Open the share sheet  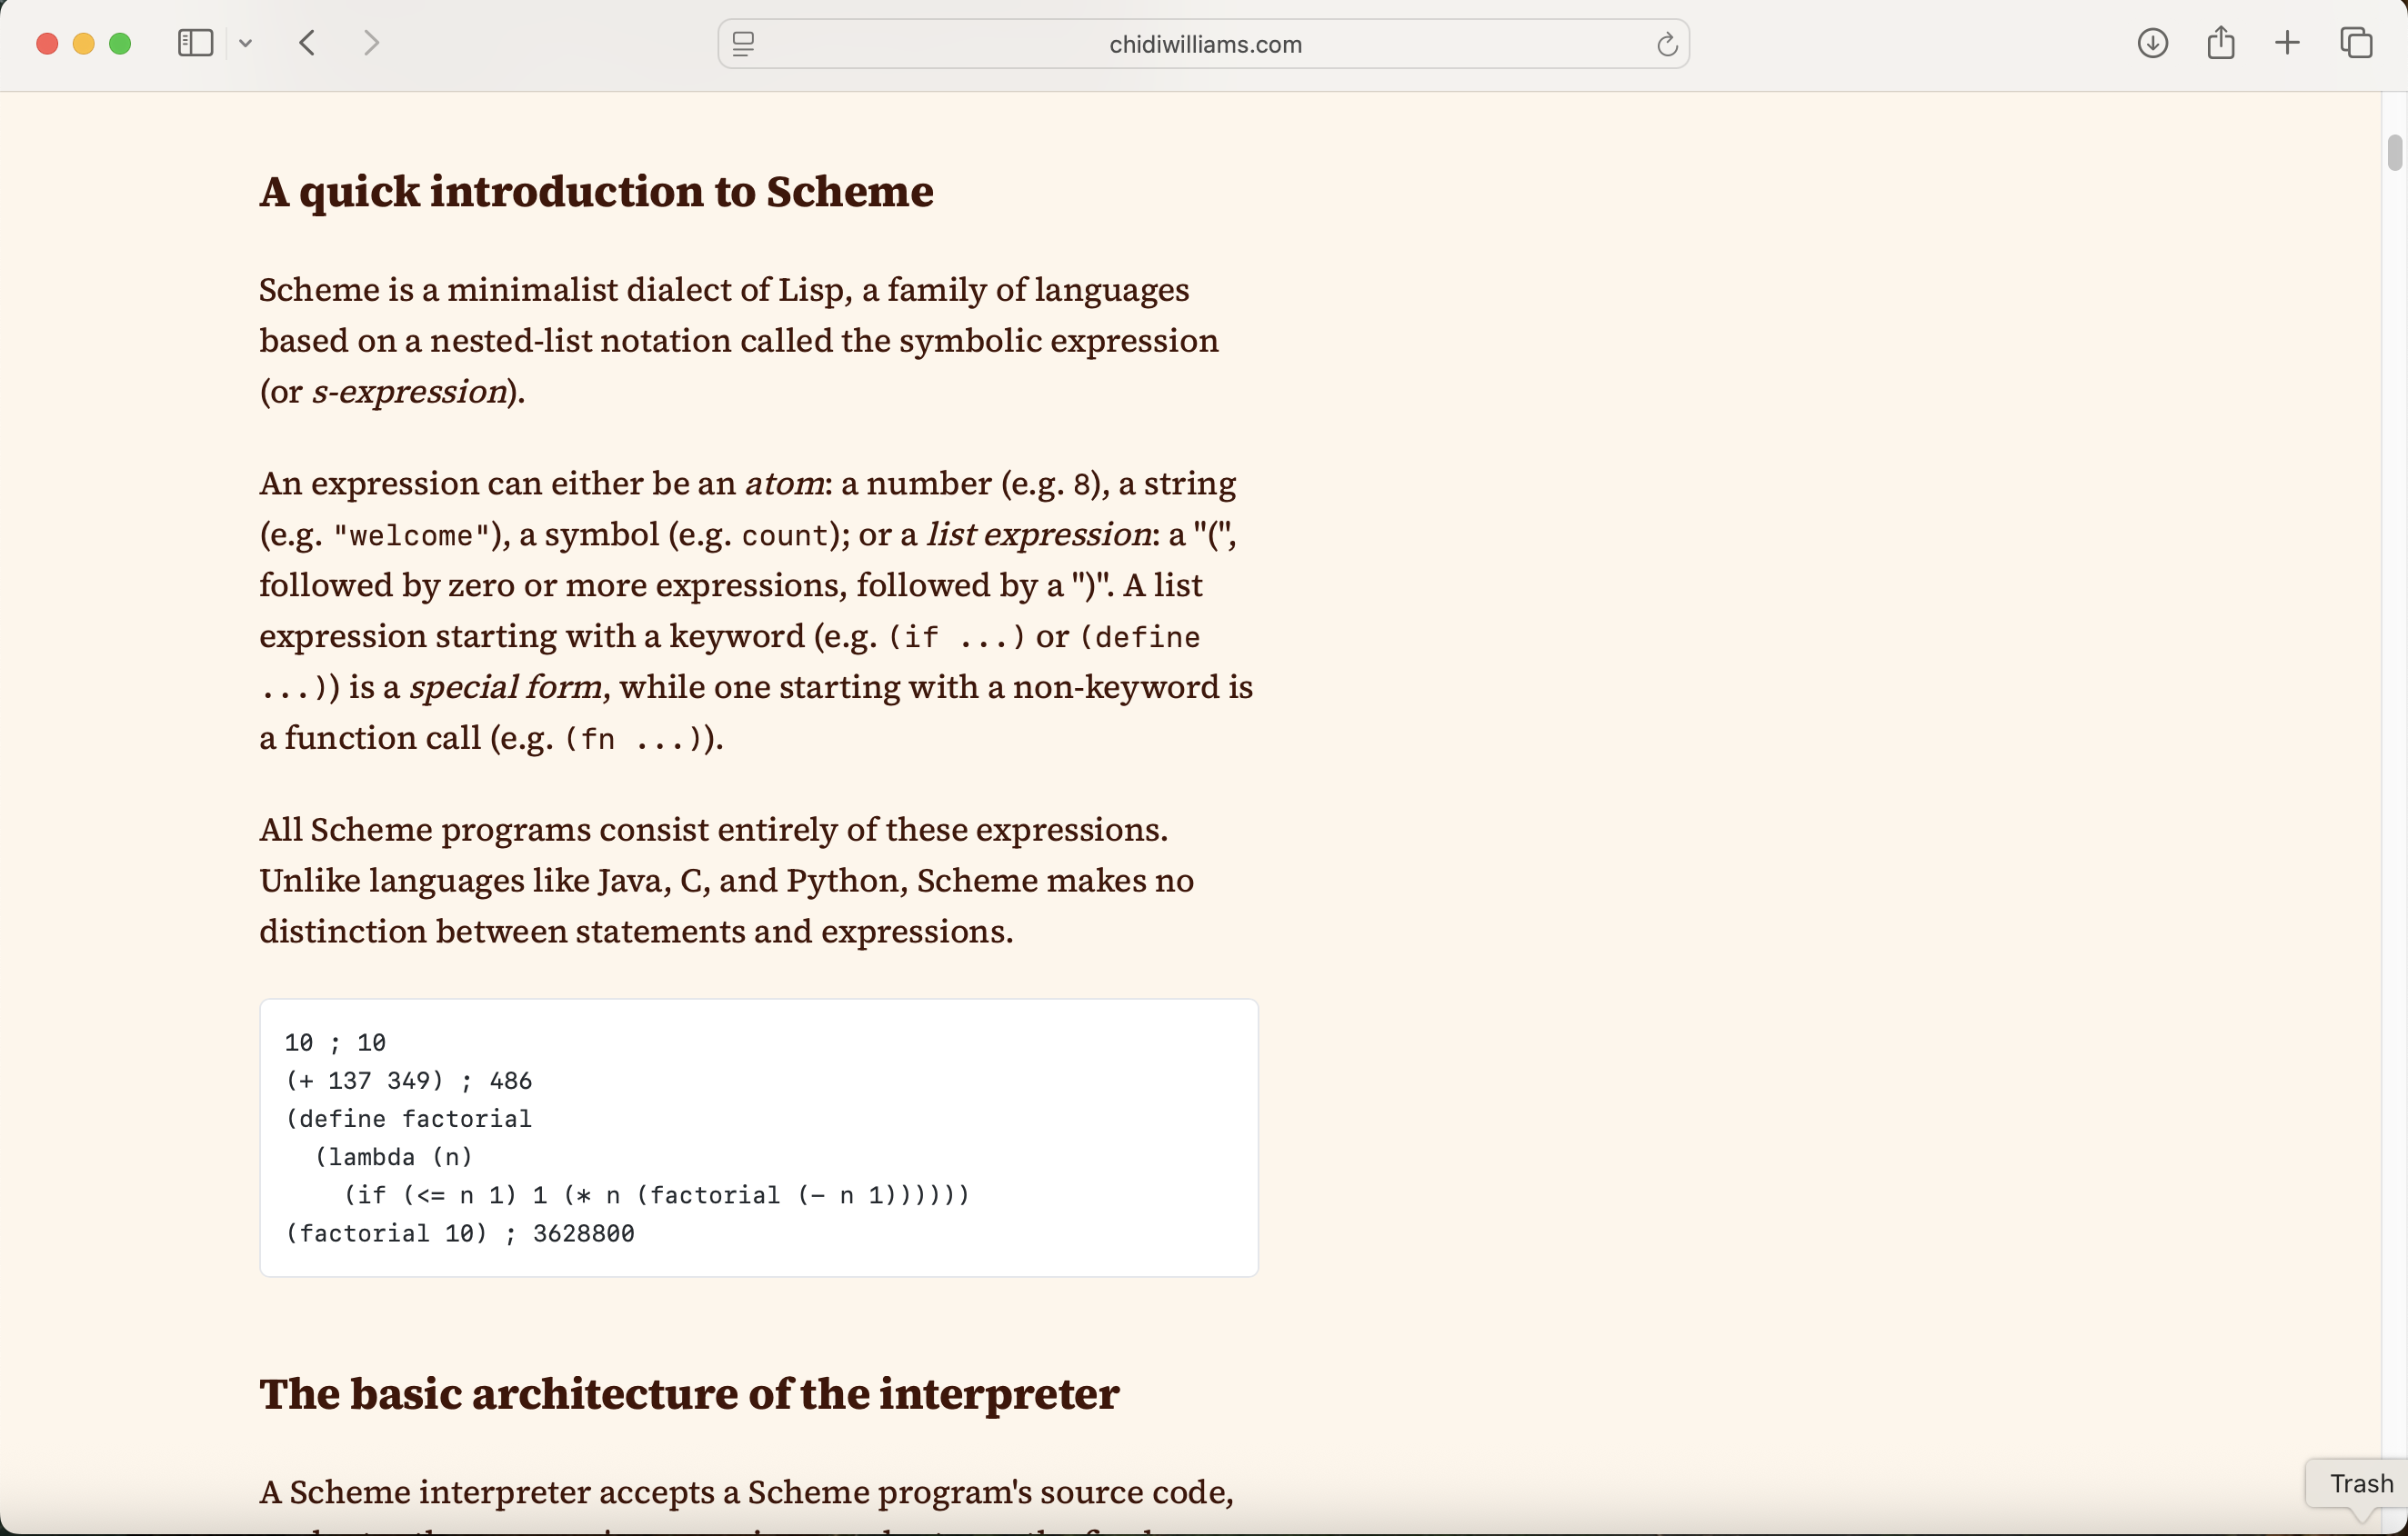click(2221, 43)
